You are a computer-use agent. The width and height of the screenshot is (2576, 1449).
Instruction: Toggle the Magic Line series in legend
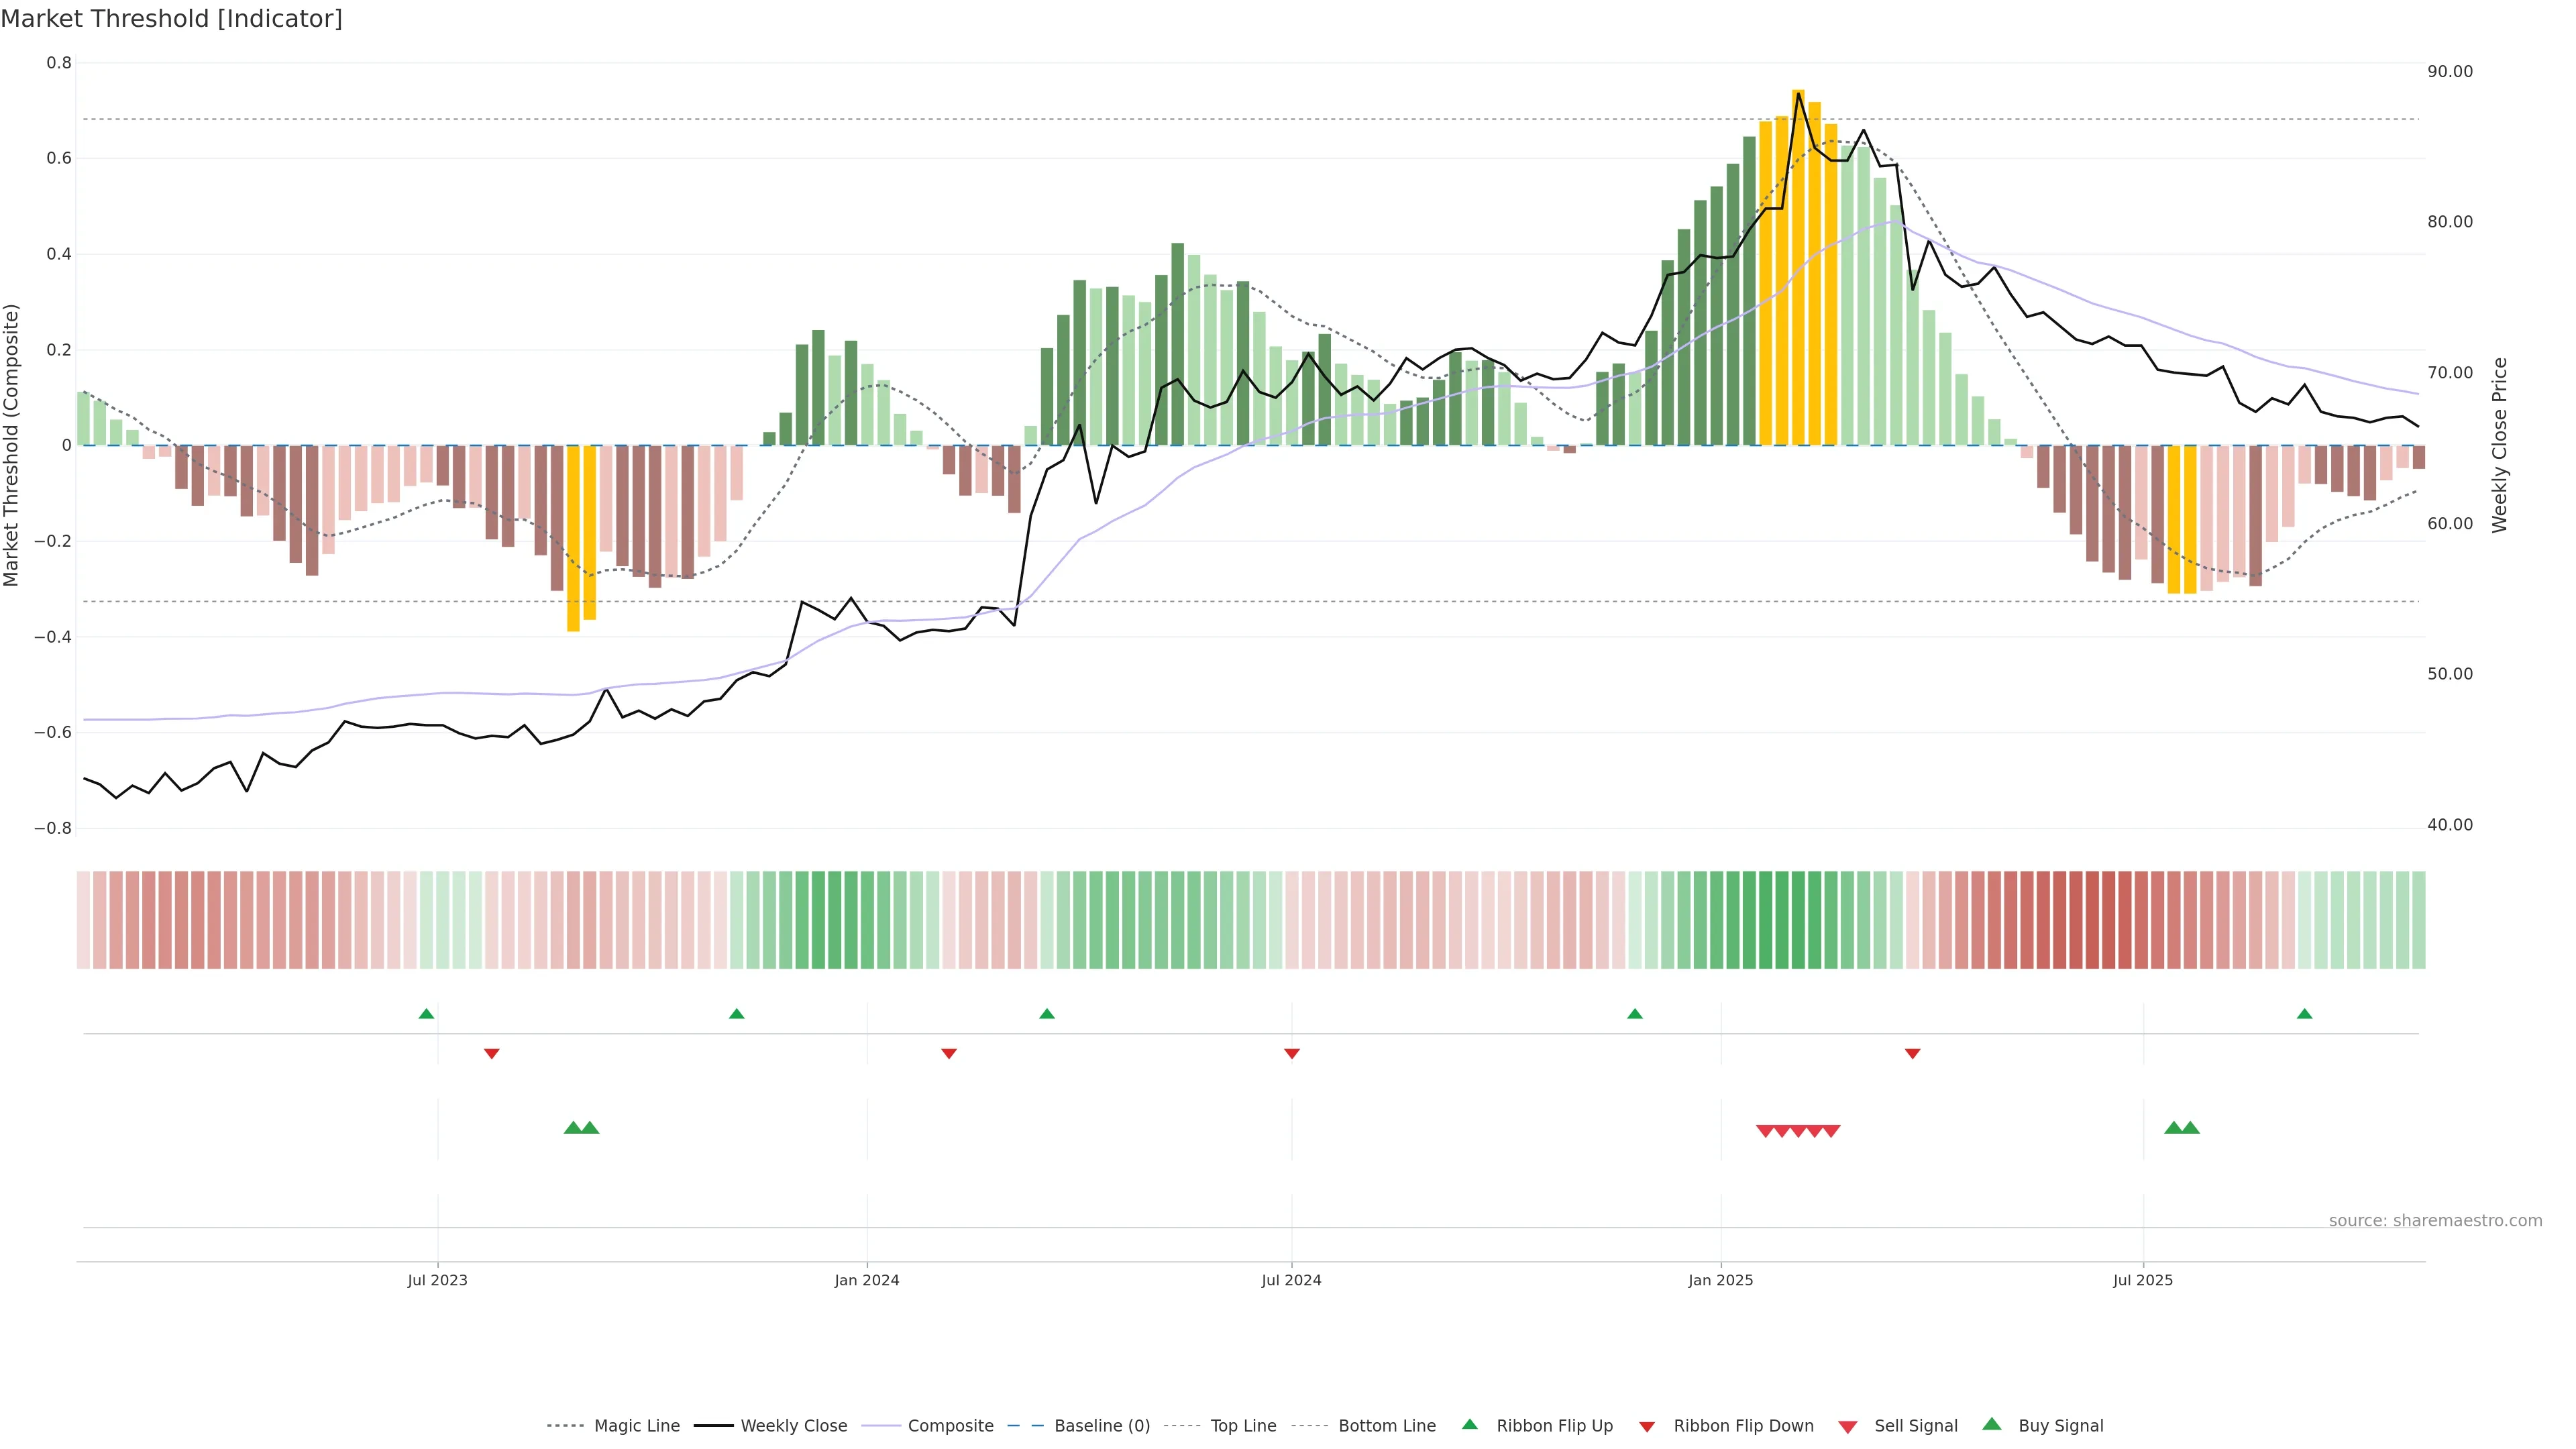pyautogui.click(x=636, y=1426)
